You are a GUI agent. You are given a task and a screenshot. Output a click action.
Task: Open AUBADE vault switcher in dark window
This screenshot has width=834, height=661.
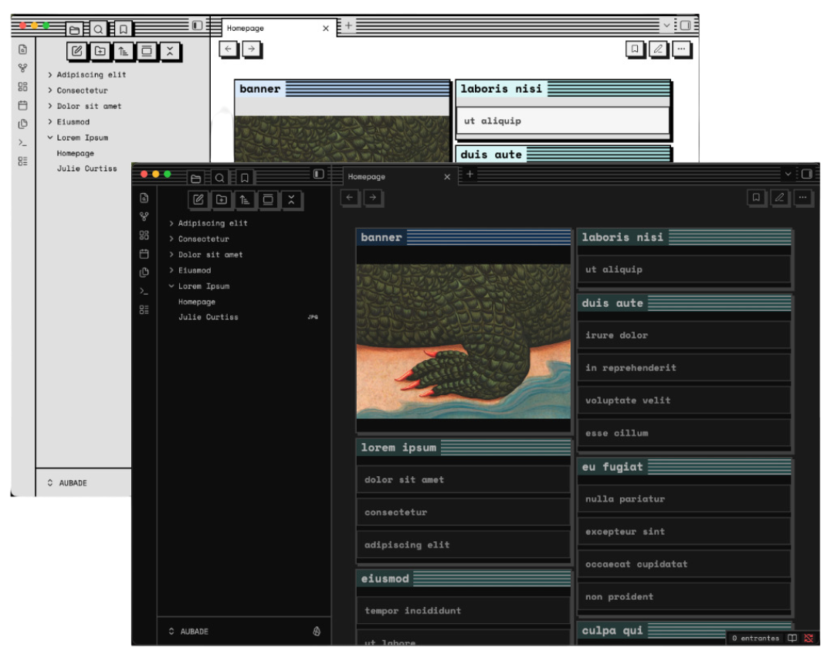[188, 631]
